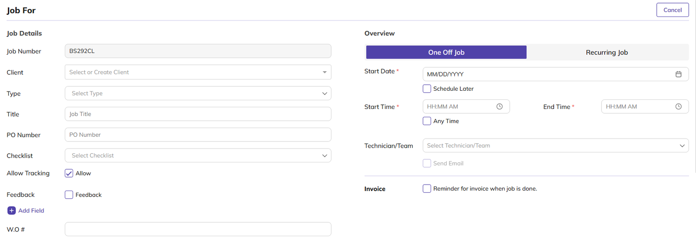Screen dimensions: 696x244
Task: Click the Start Time clock icon
Action: (x=499, y=106)
